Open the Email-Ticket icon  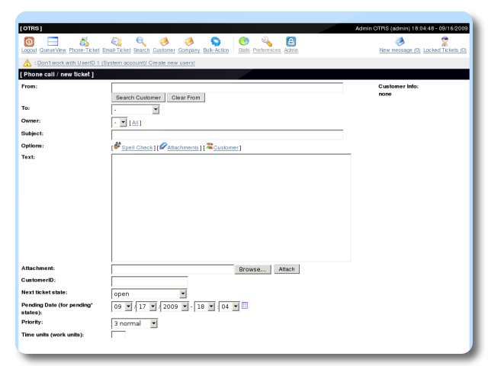point(116,42)
